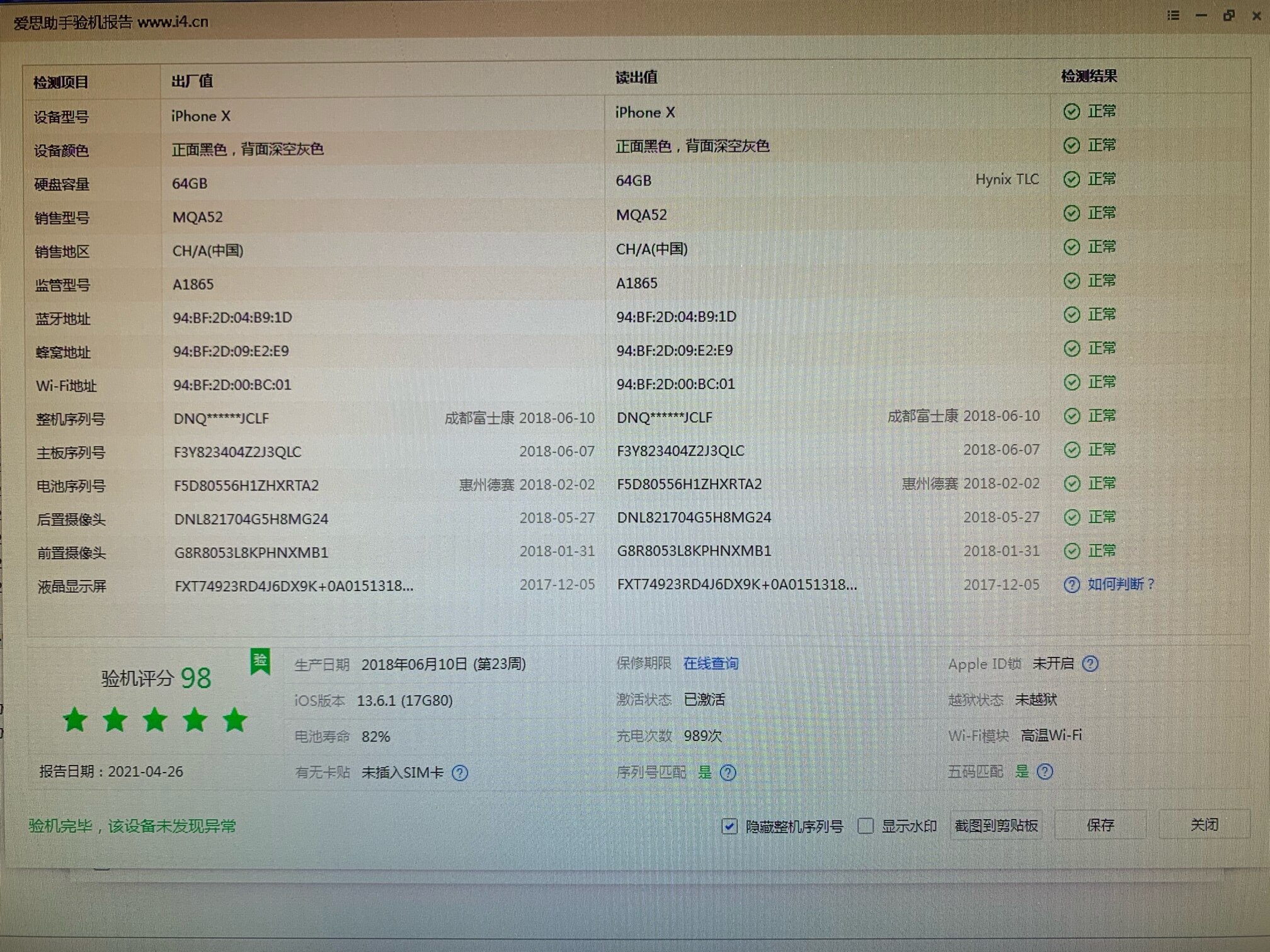
Task: Click 截图到剪贴板 button
Action: [x=996, y=825]
